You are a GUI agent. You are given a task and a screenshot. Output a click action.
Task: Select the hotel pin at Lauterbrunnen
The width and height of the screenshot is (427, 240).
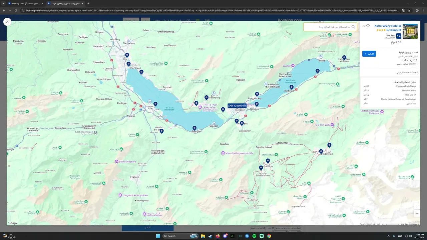261,168
